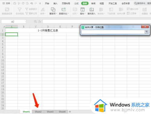Click the 重新应用 filter button
151x114 pixels.
(31, 13)
